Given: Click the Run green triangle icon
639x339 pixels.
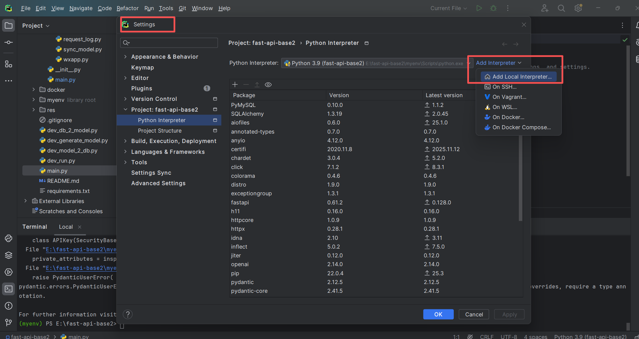Looking at the screenshot, I should pos(479,8).
